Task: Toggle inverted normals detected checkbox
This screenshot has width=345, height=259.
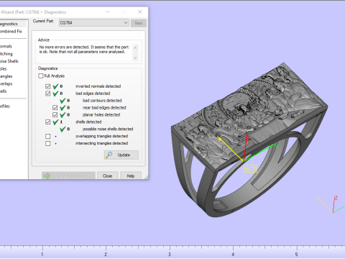Action: 48,86
